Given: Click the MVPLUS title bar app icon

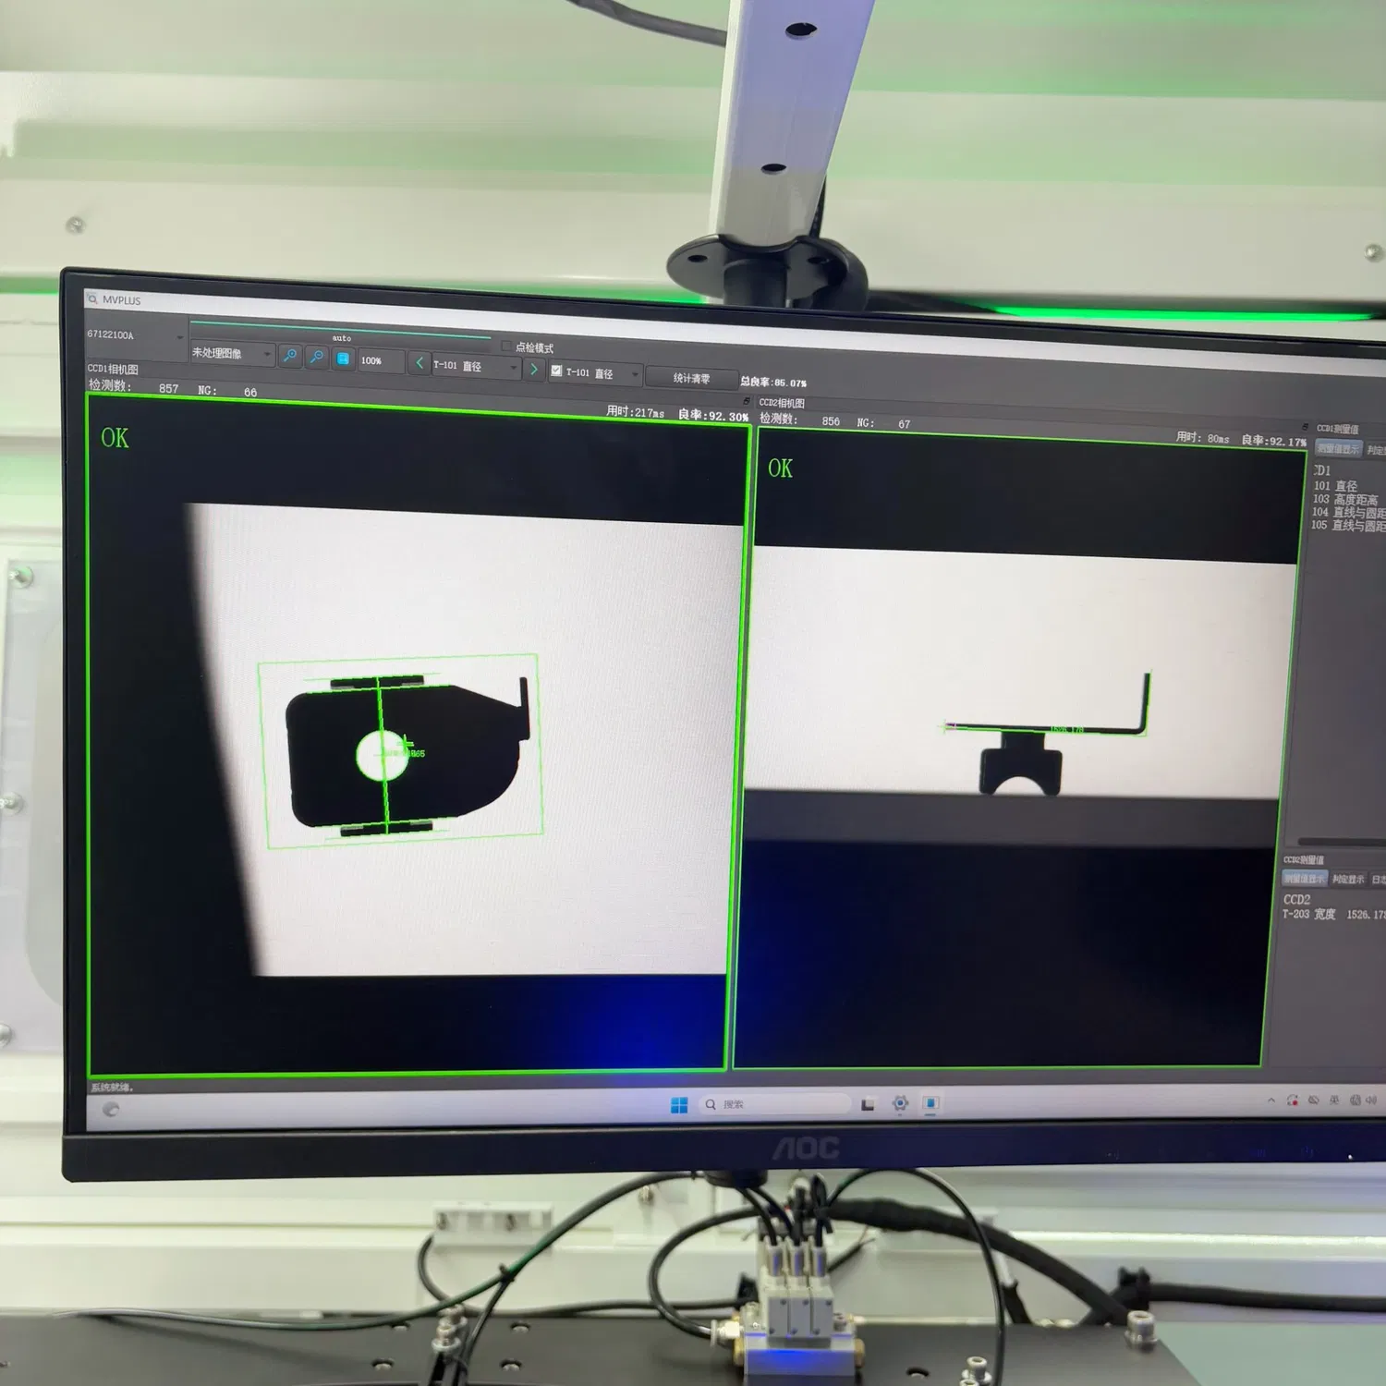Looking at the screenshot, I should pos(92,299).
